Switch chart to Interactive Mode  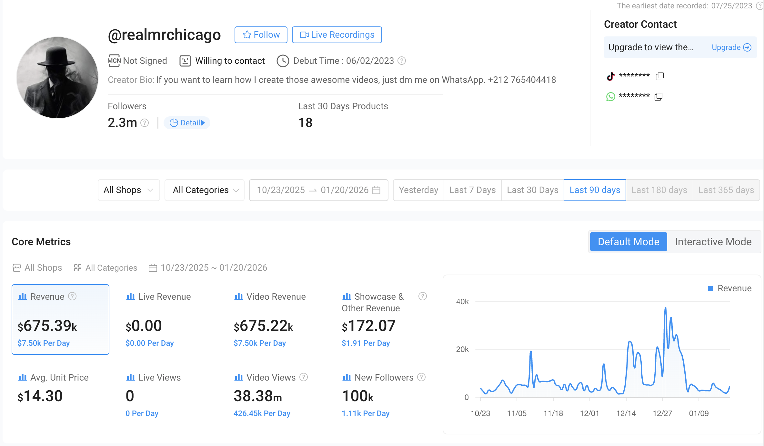(x=713, y=242)
